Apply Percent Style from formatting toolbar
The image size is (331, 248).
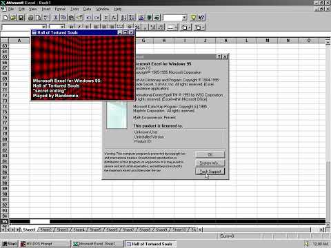coord(137,28)
